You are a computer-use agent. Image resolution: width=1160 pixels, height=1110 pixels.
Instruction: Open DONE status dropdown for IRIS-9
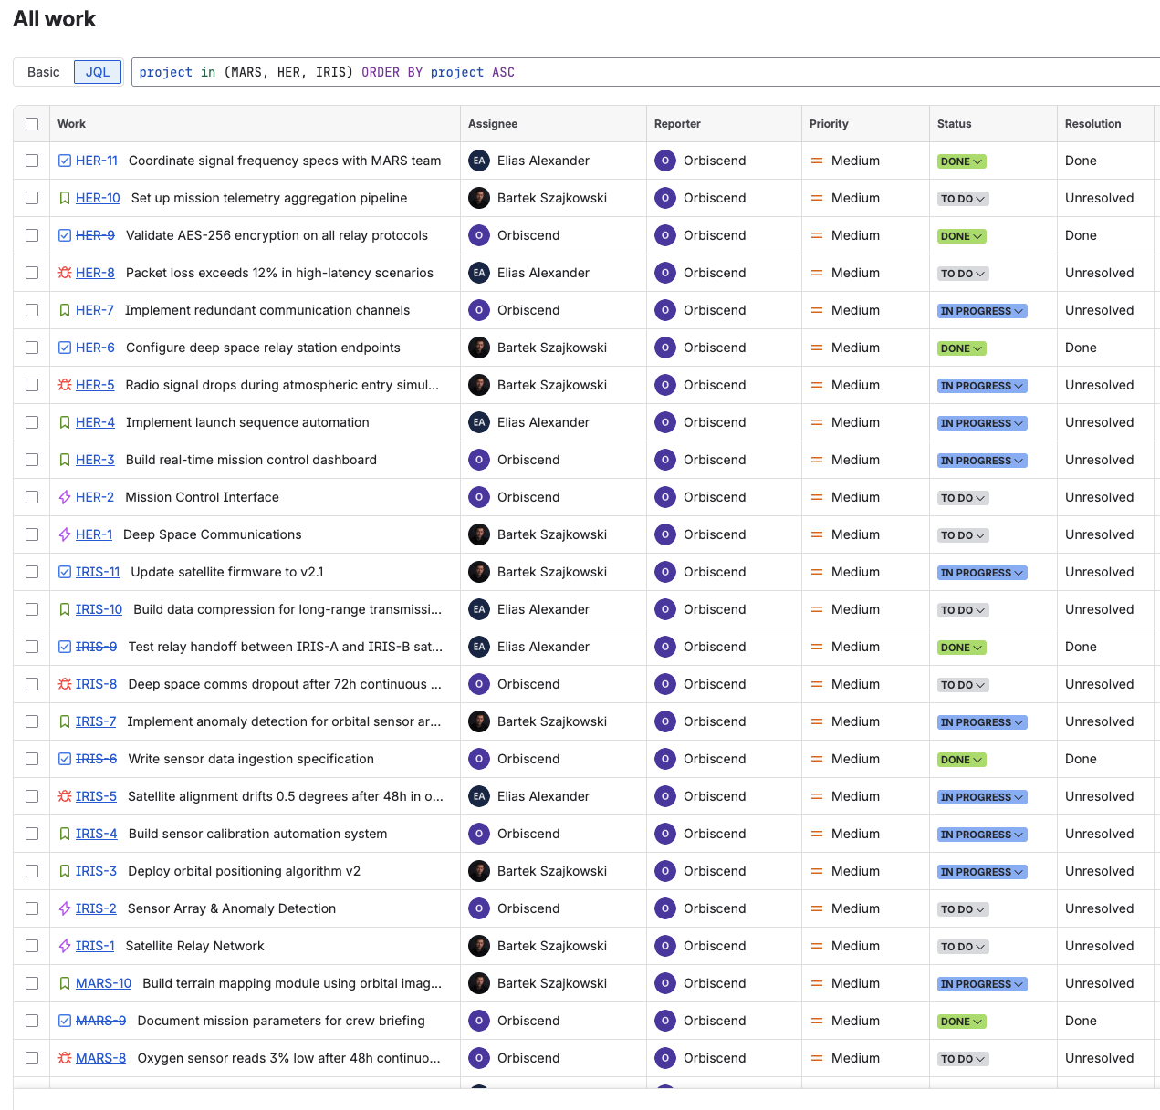[962, 648]
